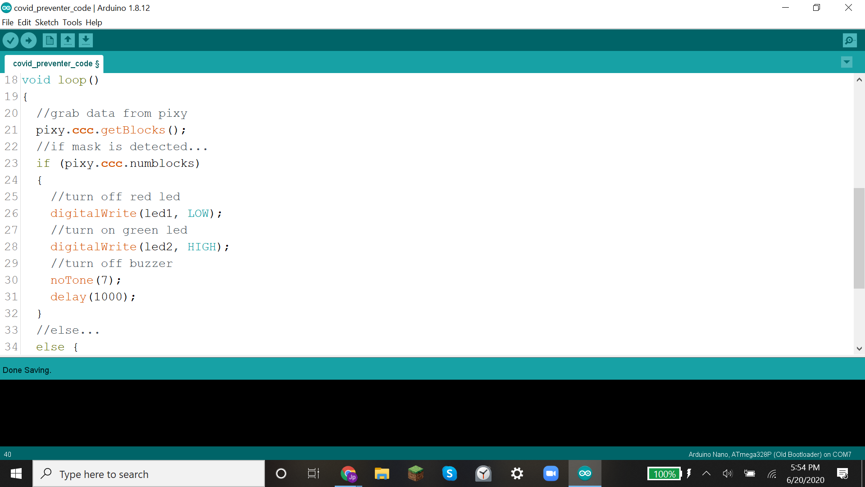Open the sketch tab dropdown menu
The width and height of the screenshot is (865, 487).
847,62
